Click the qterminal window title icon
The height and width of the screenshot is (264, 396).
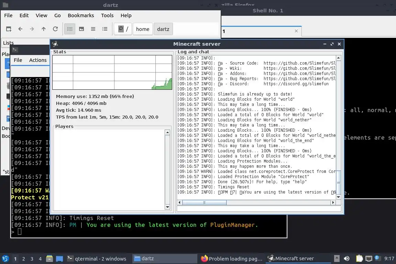pos(15,50)
